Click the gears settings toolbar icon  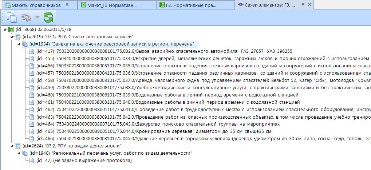coord(26,17)
